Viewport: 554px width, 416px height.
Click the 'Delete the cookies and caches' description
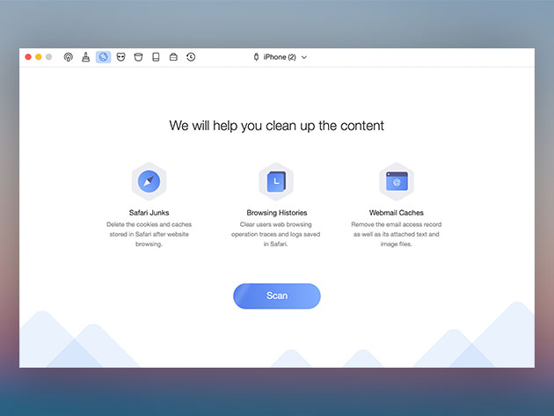(149, 234)
